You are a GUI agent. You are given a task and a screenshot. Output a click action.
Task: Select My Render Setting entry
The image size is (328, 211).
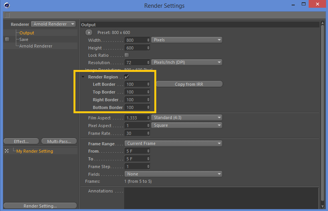pos(34,151)
